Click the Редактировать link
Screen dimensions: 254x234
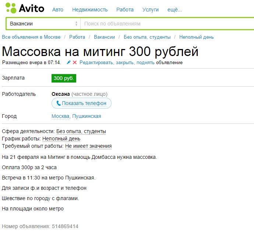point(96,63)
